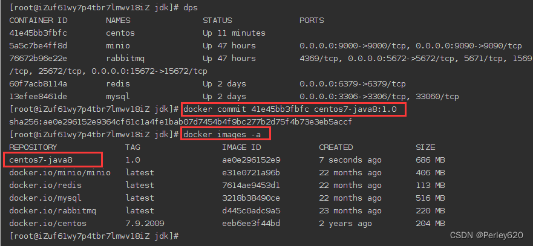Click the 'centos7-java8' repository name
The height and width of the screenshot is (246, 533).
41,160
